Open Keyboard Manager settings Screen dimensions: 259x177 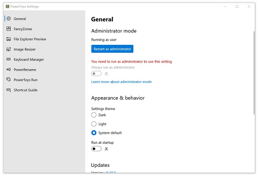tap(44, 60)
